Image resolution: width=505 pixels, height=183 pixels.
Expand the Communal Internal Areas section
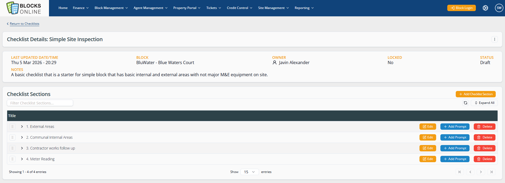(x=22, y=137)
